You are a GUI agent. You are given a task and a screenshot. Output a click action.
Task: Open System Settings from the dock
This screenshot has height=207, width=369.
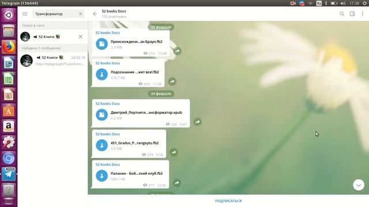(9, 142)
